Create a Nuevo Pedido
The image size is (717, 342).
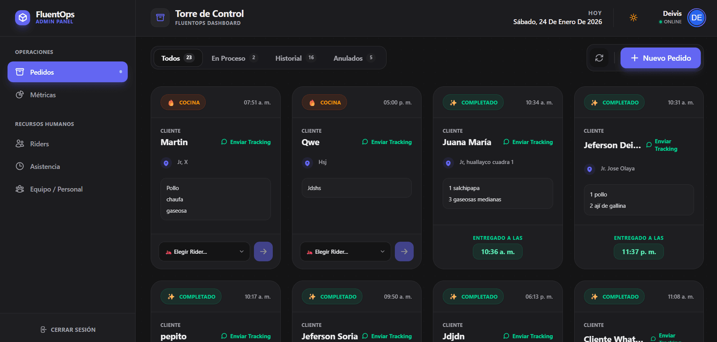(x=660, y=58)
